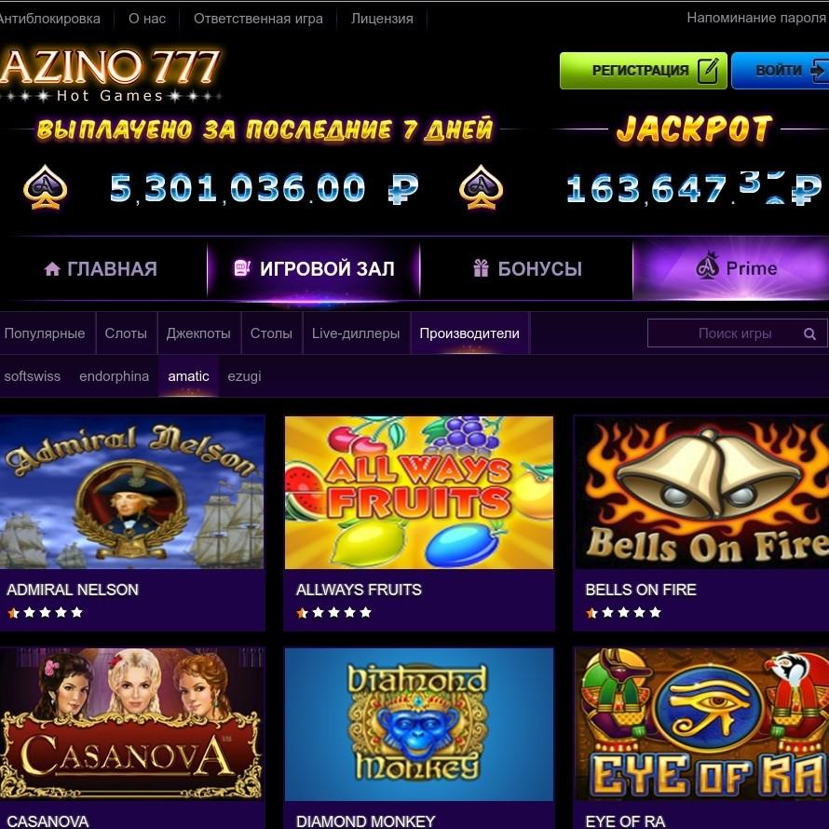Viewport: 829px width, 829px height.
Task: Click the gift box icon beside БОНУСЫ
Action: [x=481, y=268]
